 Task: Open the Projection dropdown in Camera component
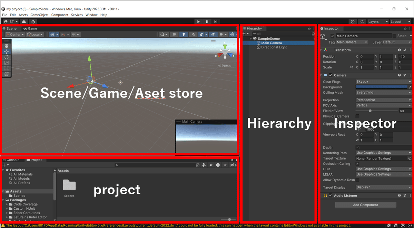pos(383,100)
